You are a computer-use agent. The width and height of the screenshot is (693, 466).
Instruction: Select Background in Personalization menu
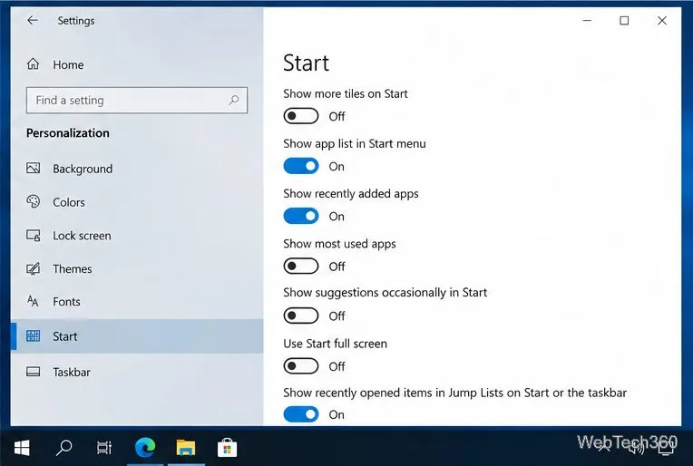(137, 169)
